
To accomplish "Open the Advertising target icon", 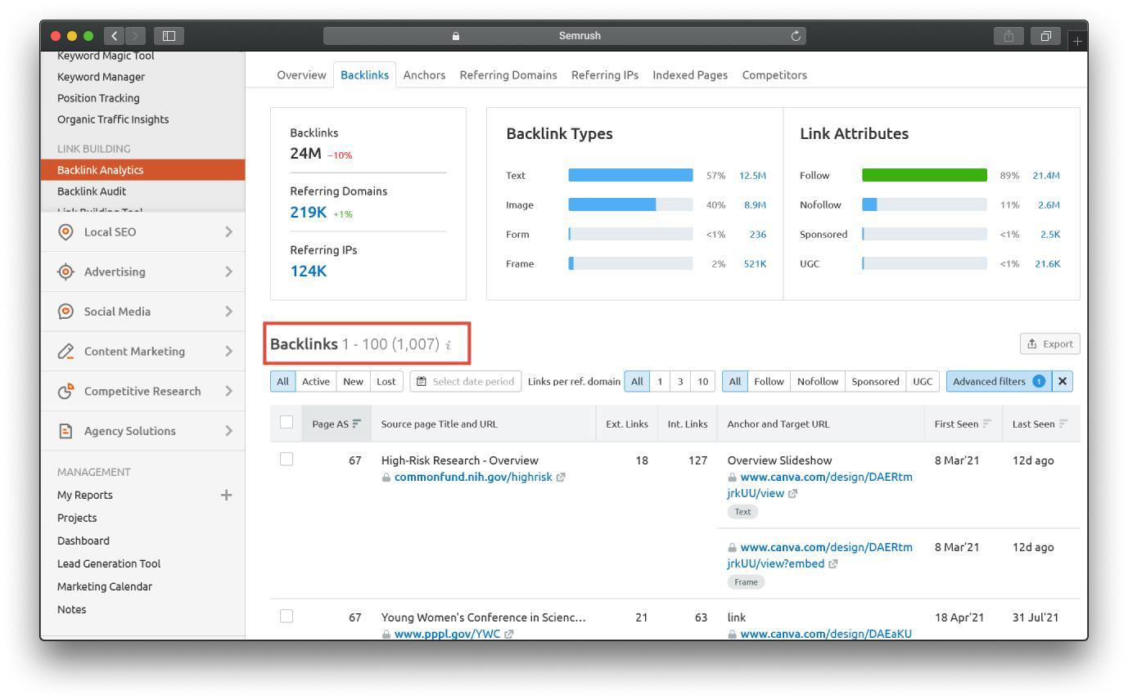I will [x=65, y=271].
